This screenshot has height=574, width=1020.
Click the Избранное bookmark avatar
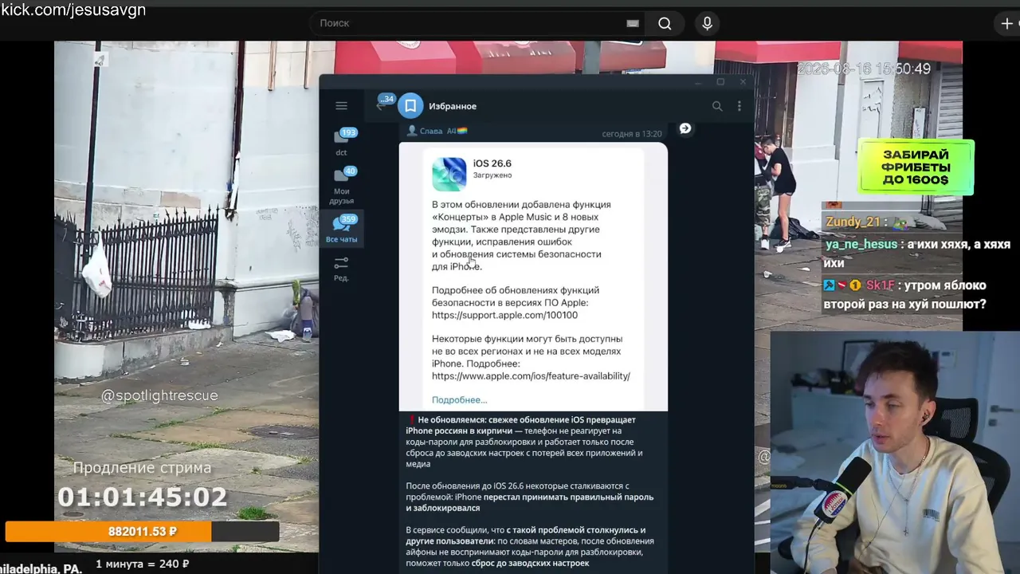click(x=410, y=106)
